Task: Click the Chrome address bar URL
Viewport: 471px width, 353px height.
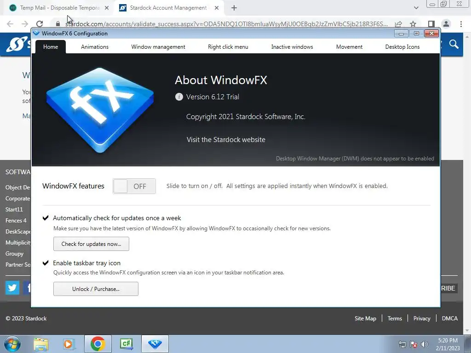Action: (x=226, y=24)
